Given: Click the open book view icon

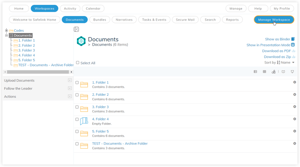Looking at the screenshot, I should point(283,72).
